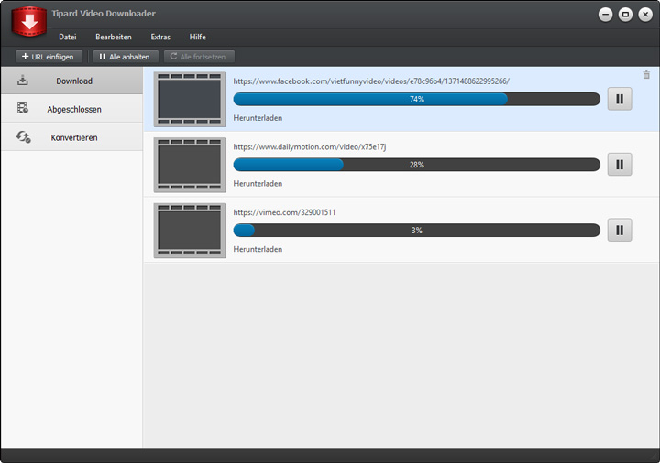This screenshot has height=463, width=660.
Task: Click Herunterladen status under facebook URL
Action: (258, 118)
